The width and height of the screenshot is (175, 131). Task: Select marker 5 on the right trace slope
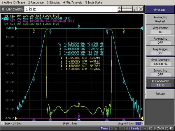[x=124, y=81]
